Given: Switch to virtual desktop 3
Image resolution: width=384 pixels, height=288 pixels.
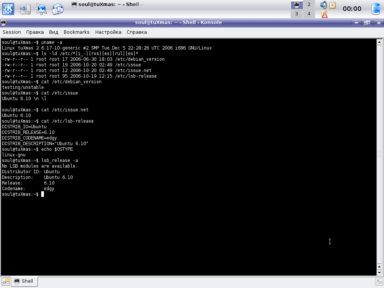Looking at the screenshot, I should tap(297, 14).
